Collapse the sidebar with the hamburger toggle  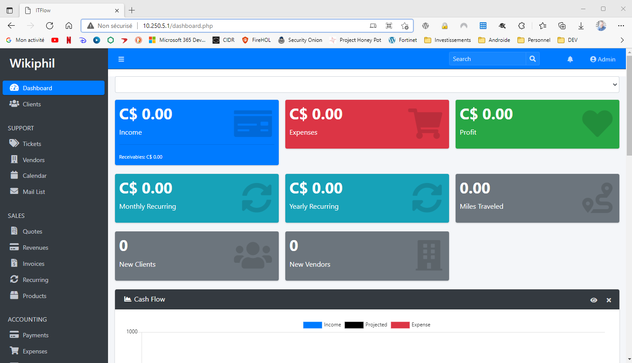(121, 59)
